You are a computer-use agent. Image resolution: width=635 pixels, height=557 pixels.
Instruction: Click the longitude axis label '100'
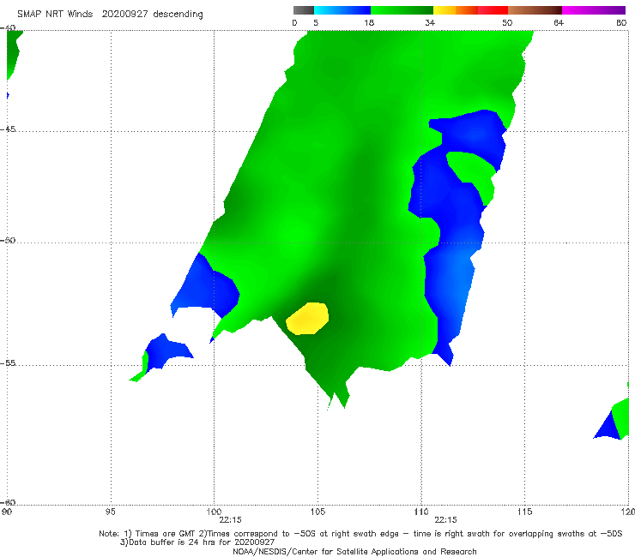tap(214, 512)
